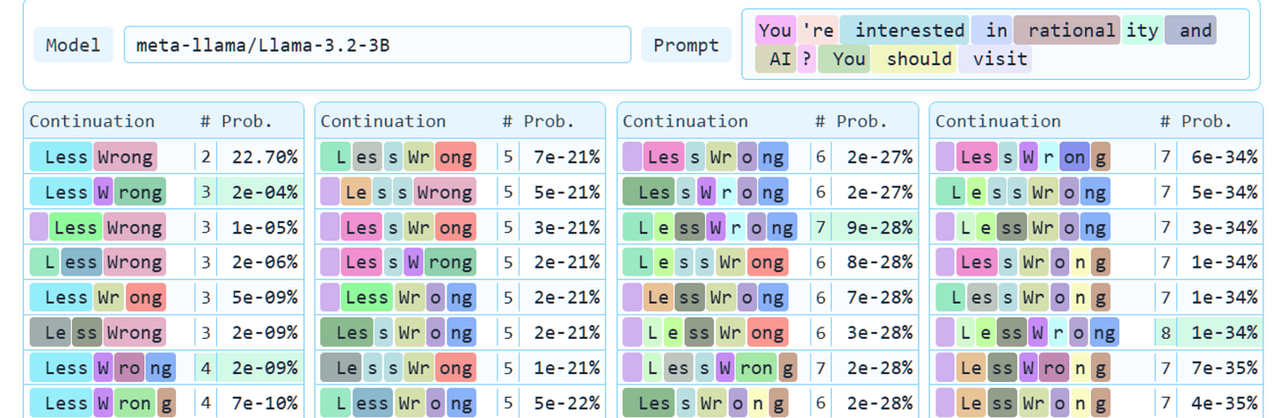Select the 'AI' token in the prompt
The height and width of the screenshot is (418, 1280).
pyautogui.click(x=775, y=59)
